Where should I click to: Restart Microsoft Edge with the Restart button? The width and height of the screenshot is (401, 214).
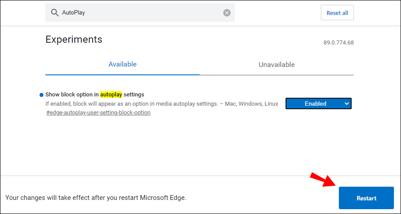point(366,198)
